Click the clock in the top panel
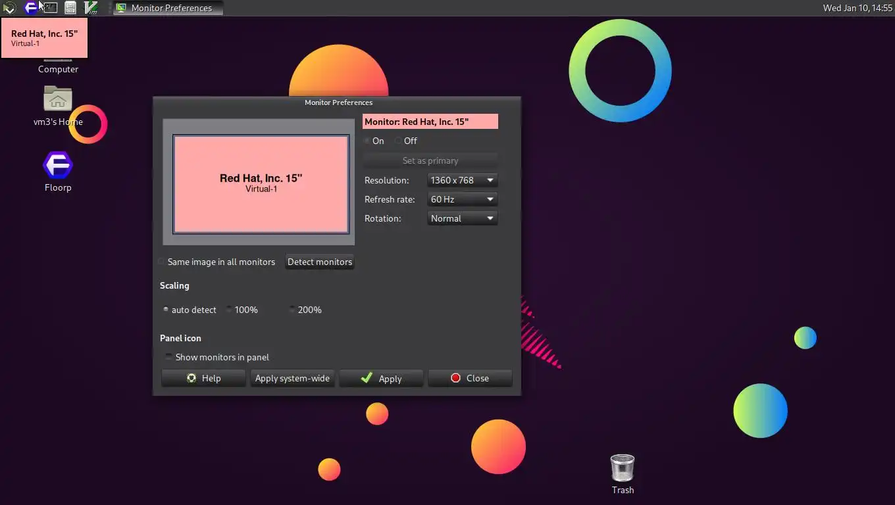The image size is (895, 505). (x=857, y=8)
